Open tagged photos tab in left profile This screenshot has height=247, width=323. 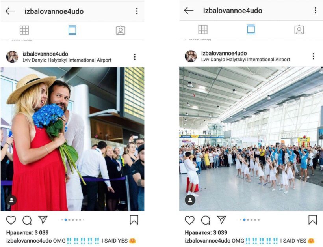click(x=121, y=30)
